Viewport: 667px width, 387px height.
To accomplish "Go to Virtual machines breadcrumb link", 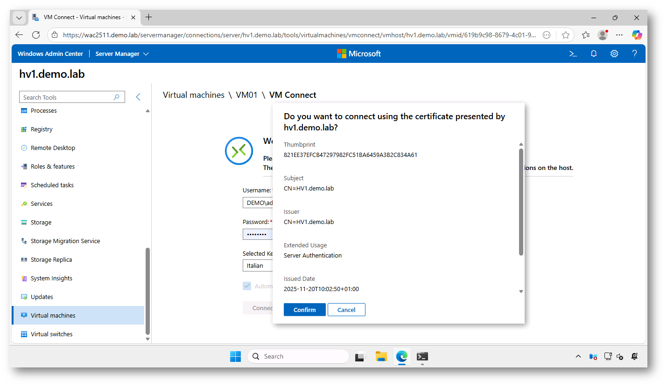I will point(193,95).
